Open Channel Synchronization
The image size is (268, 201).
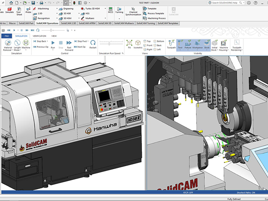click(x=133, y=11)
